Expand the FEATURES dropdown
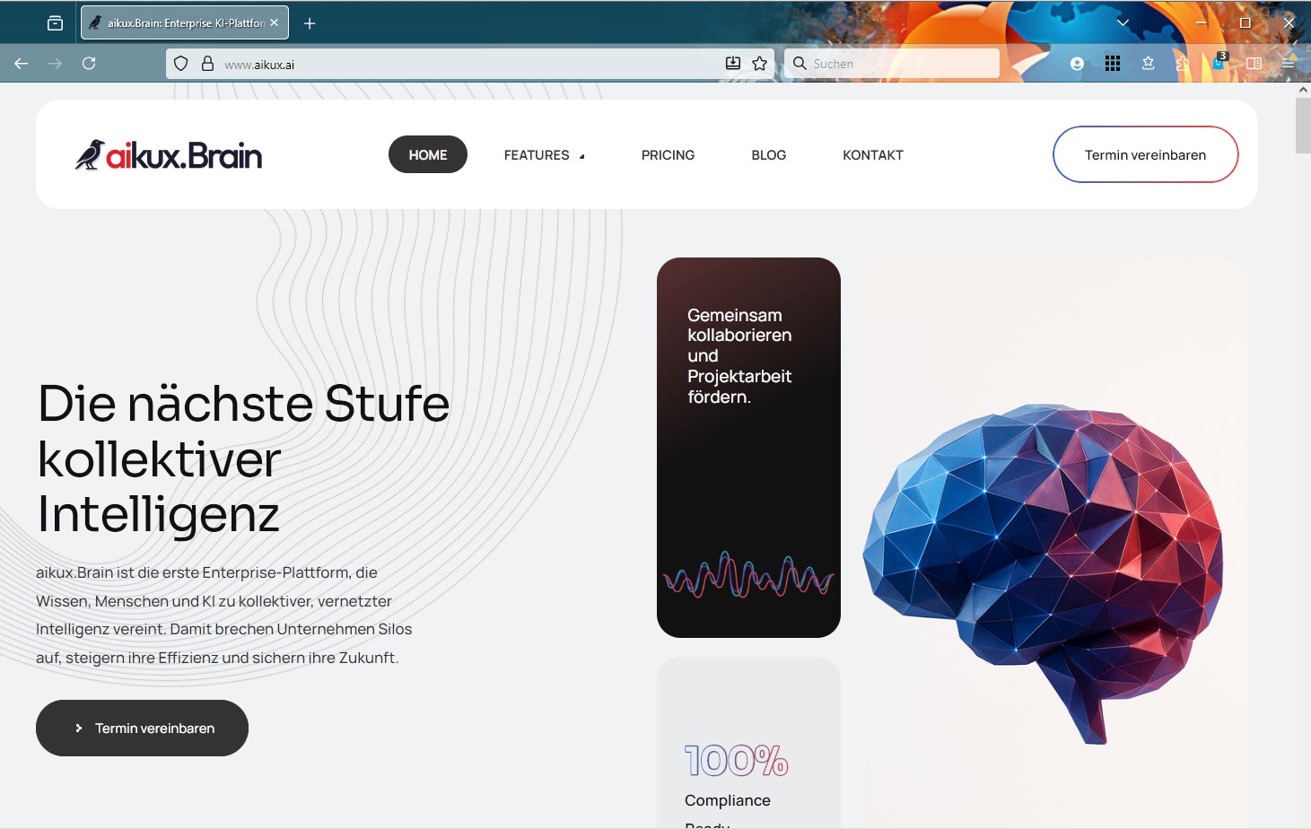 point(545,154)
